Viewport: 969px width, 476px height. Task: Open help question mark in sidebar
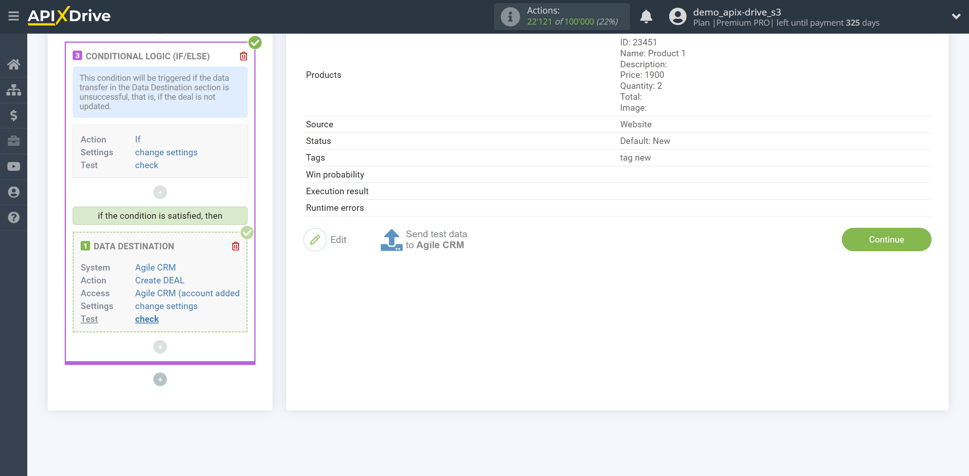14,218
